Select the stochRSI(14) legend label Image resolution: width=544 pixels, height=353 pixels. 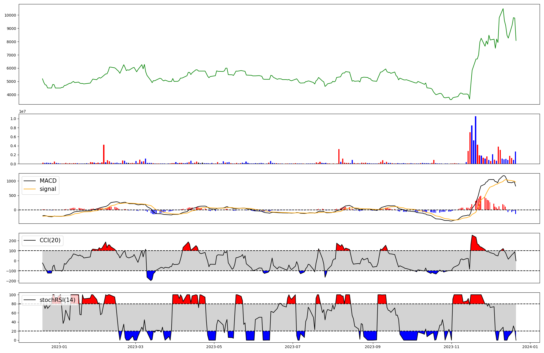point(57,300)
